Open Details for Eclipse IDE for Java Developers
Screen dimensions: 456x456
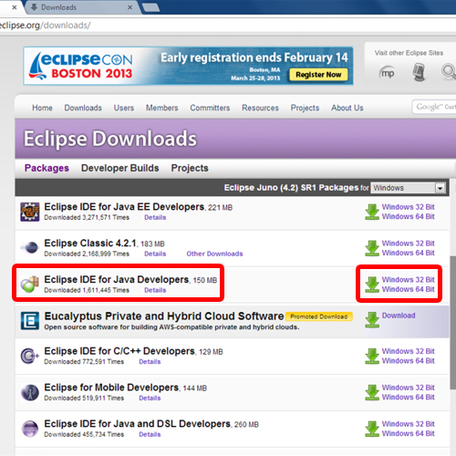pos(155,290)
